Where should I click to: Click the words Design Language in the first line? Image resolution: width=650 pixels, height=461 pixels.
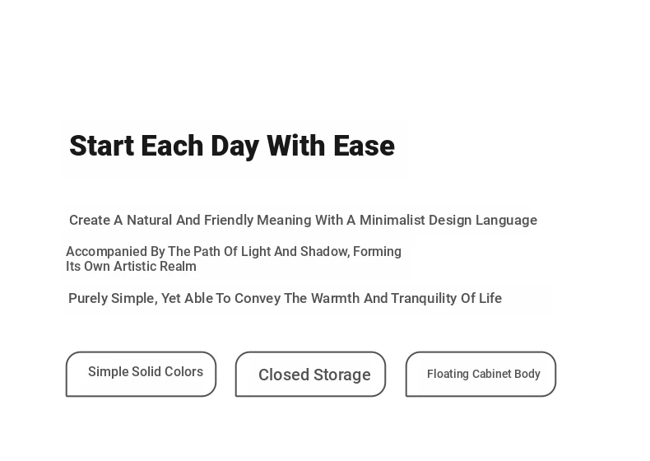click(x=483, y=221)
